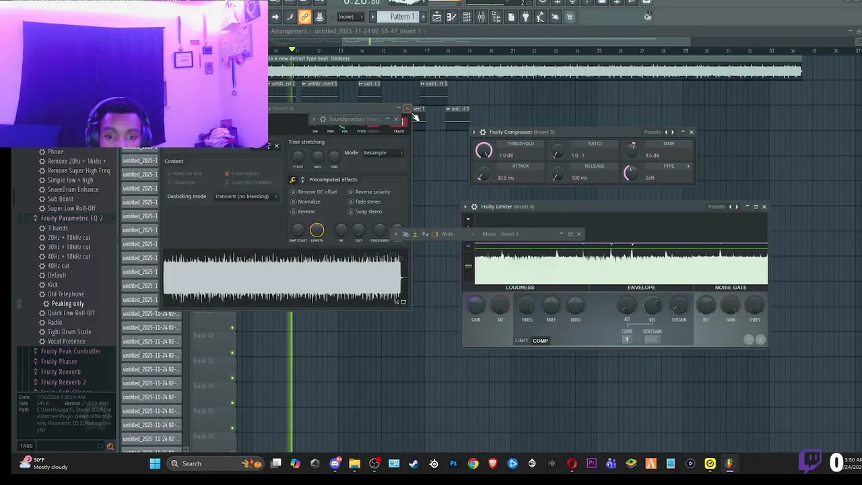This screenshot has width=862, height=485.
Task: Open Premiere Pro from the taskbar
Action: pos(592,463)
